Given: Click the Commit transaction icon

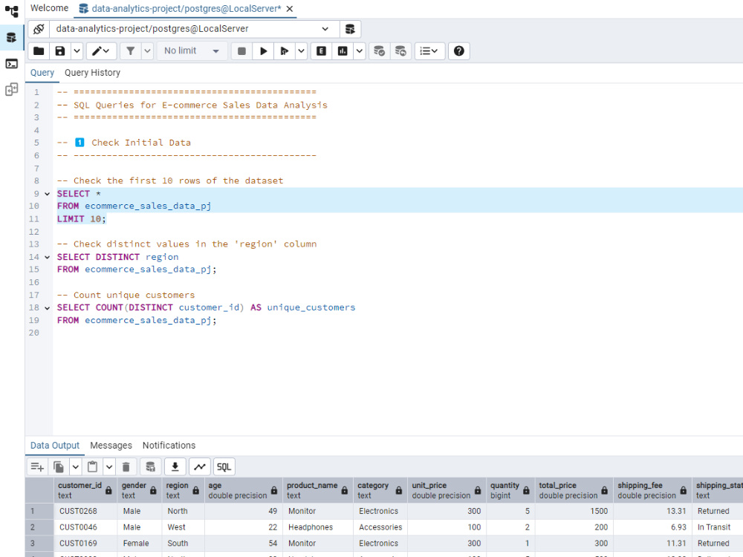Looking at the screenshot, I should (379, 51).
